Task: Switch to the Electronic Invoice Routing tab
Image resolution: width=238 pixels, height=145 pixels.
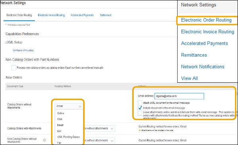Action: coord(51,15)
